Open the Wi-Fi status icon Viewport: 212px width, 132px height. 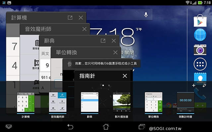pos(187,3)
